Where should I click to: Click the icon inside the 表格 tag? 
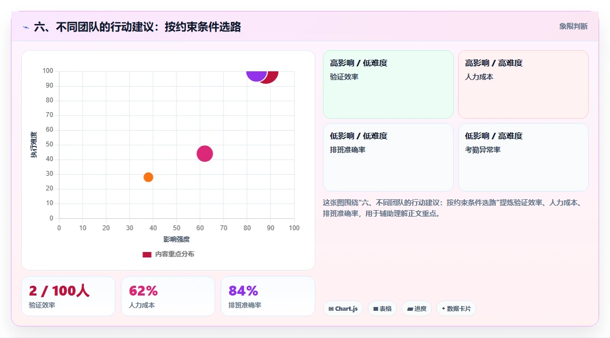(376, 309)
